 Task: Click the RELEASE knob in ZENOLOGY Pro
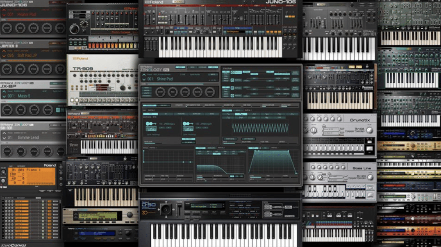(198, 92)
